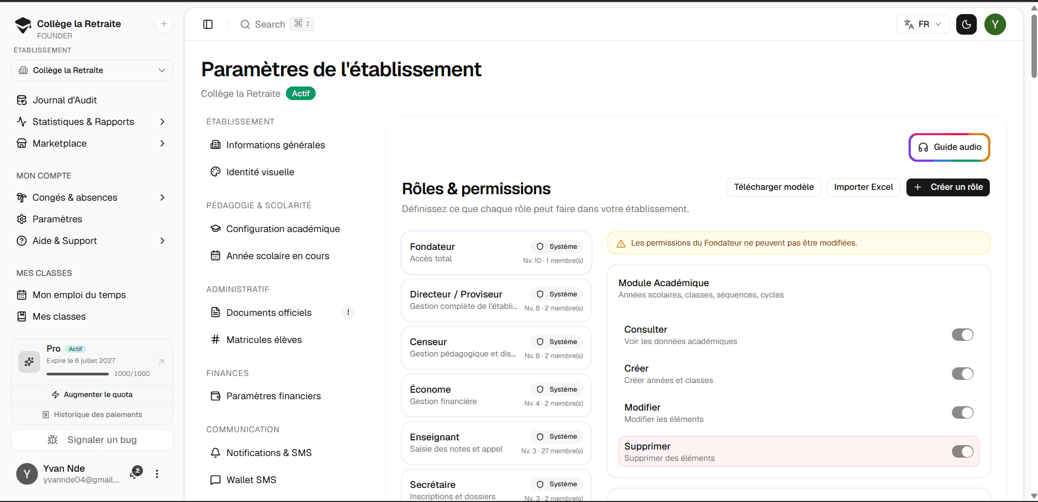Click the graduation cap logo of Collège la Retraite
Image resolution: width=1038 pixels, height=502 pixels.
23,25
